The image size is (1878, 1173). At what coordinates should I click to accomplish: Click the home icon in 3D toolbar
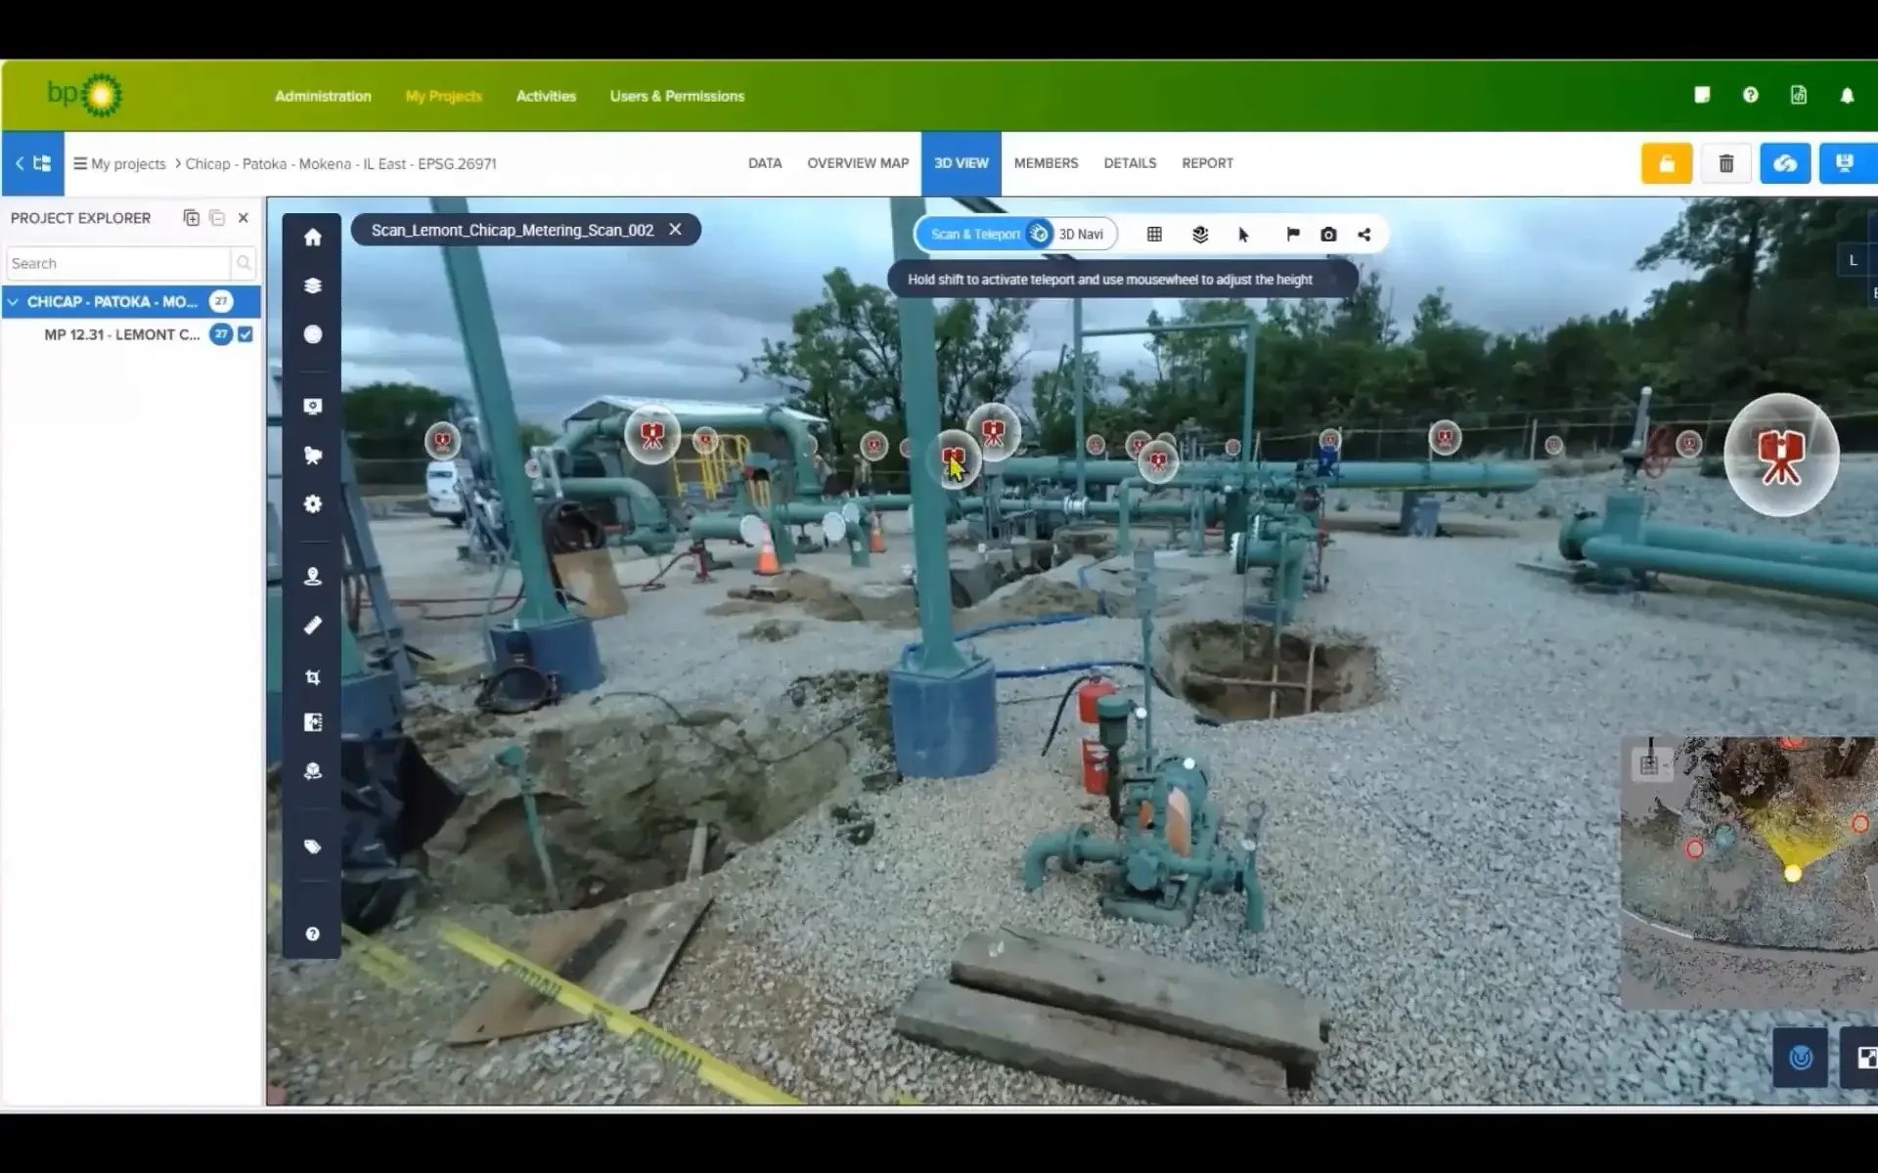[x=312, y=238]
